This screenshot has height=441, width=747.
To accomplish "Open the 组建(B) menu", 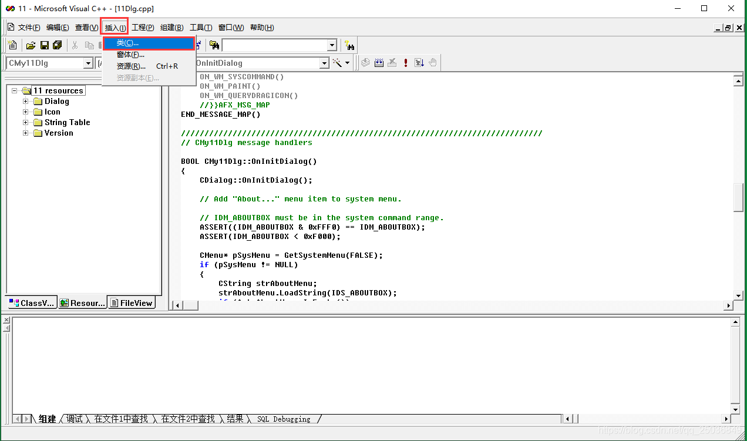I will (x=172, y=28).
